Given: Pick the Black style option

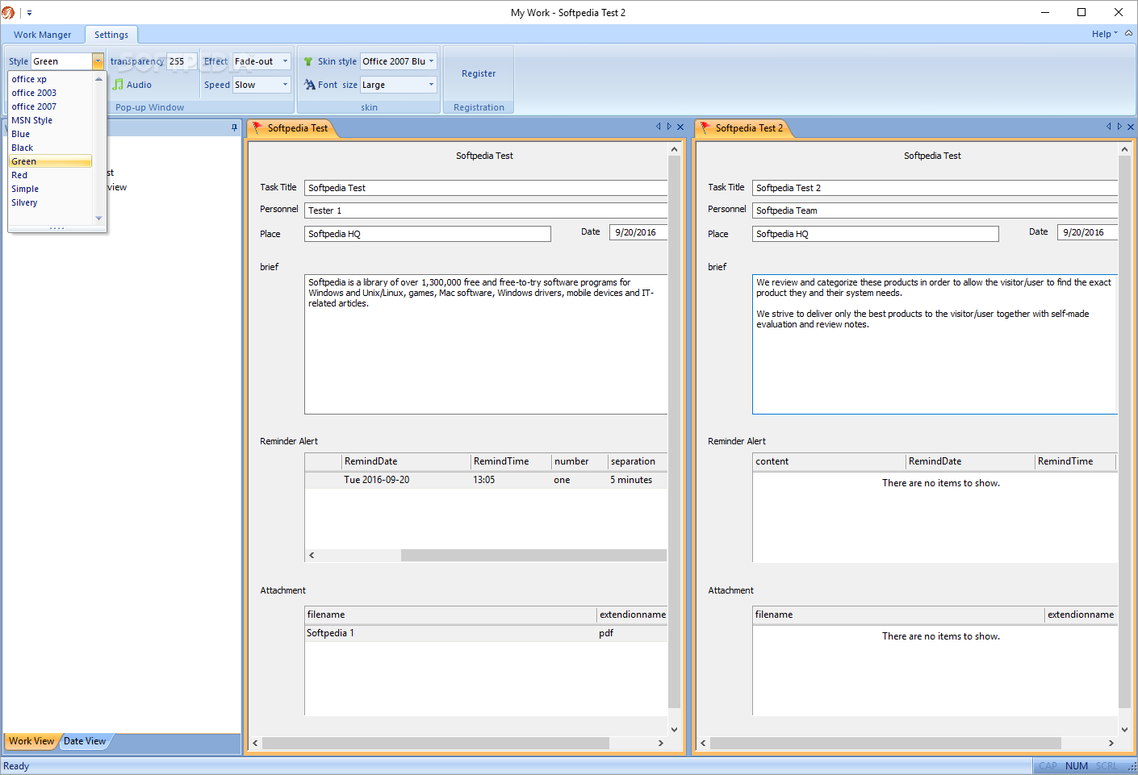Looking at the screenshot, I should click(x=51, y=148).
